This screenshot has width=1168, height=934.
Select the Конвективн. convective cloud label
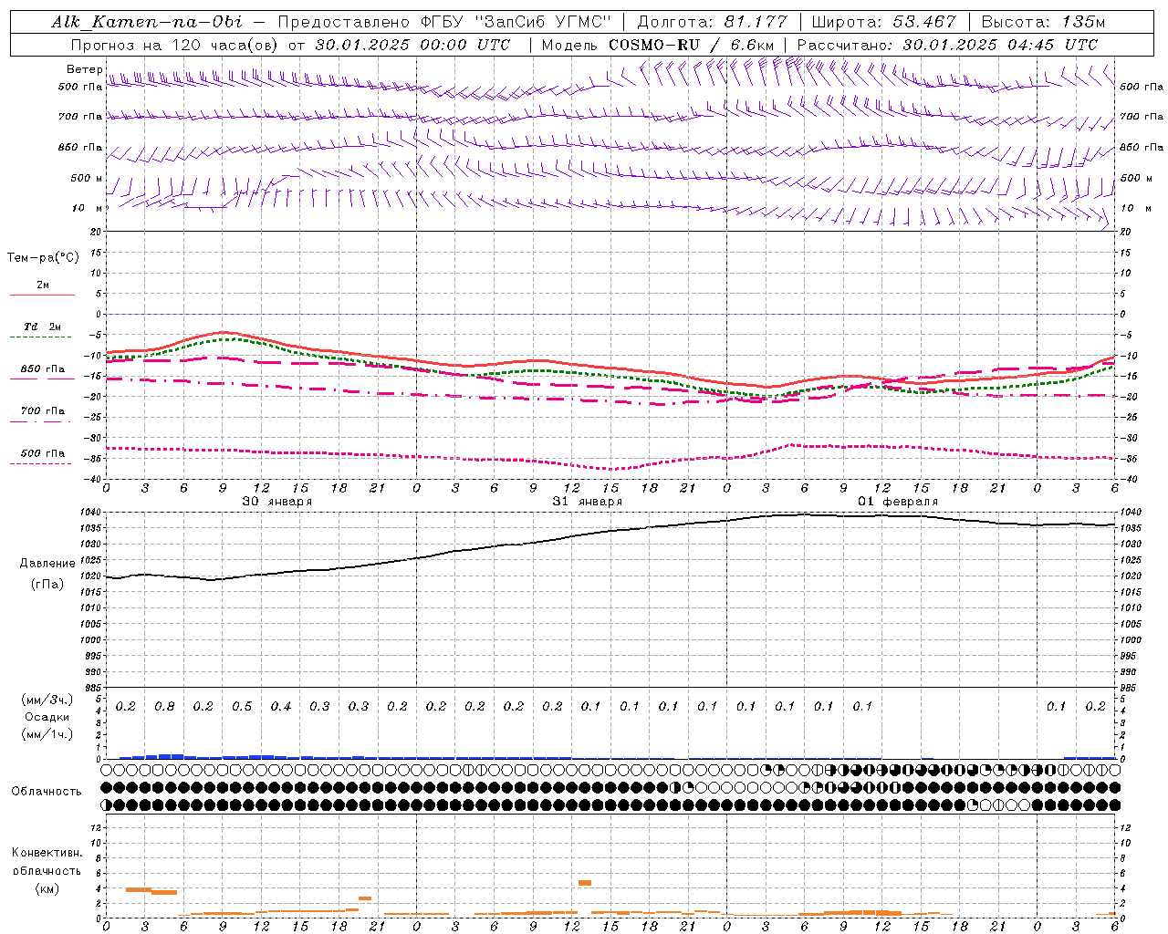[47, 853]
